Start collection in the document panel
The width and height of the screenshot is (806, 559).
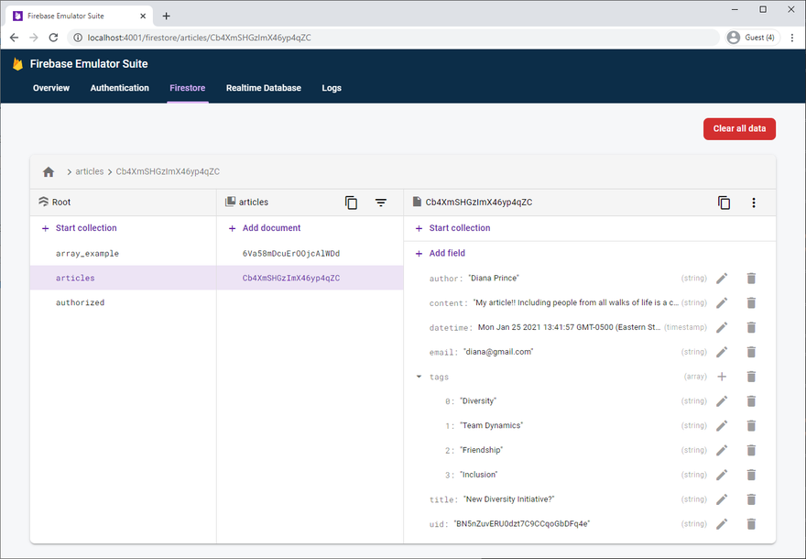[x=452, y=228]
